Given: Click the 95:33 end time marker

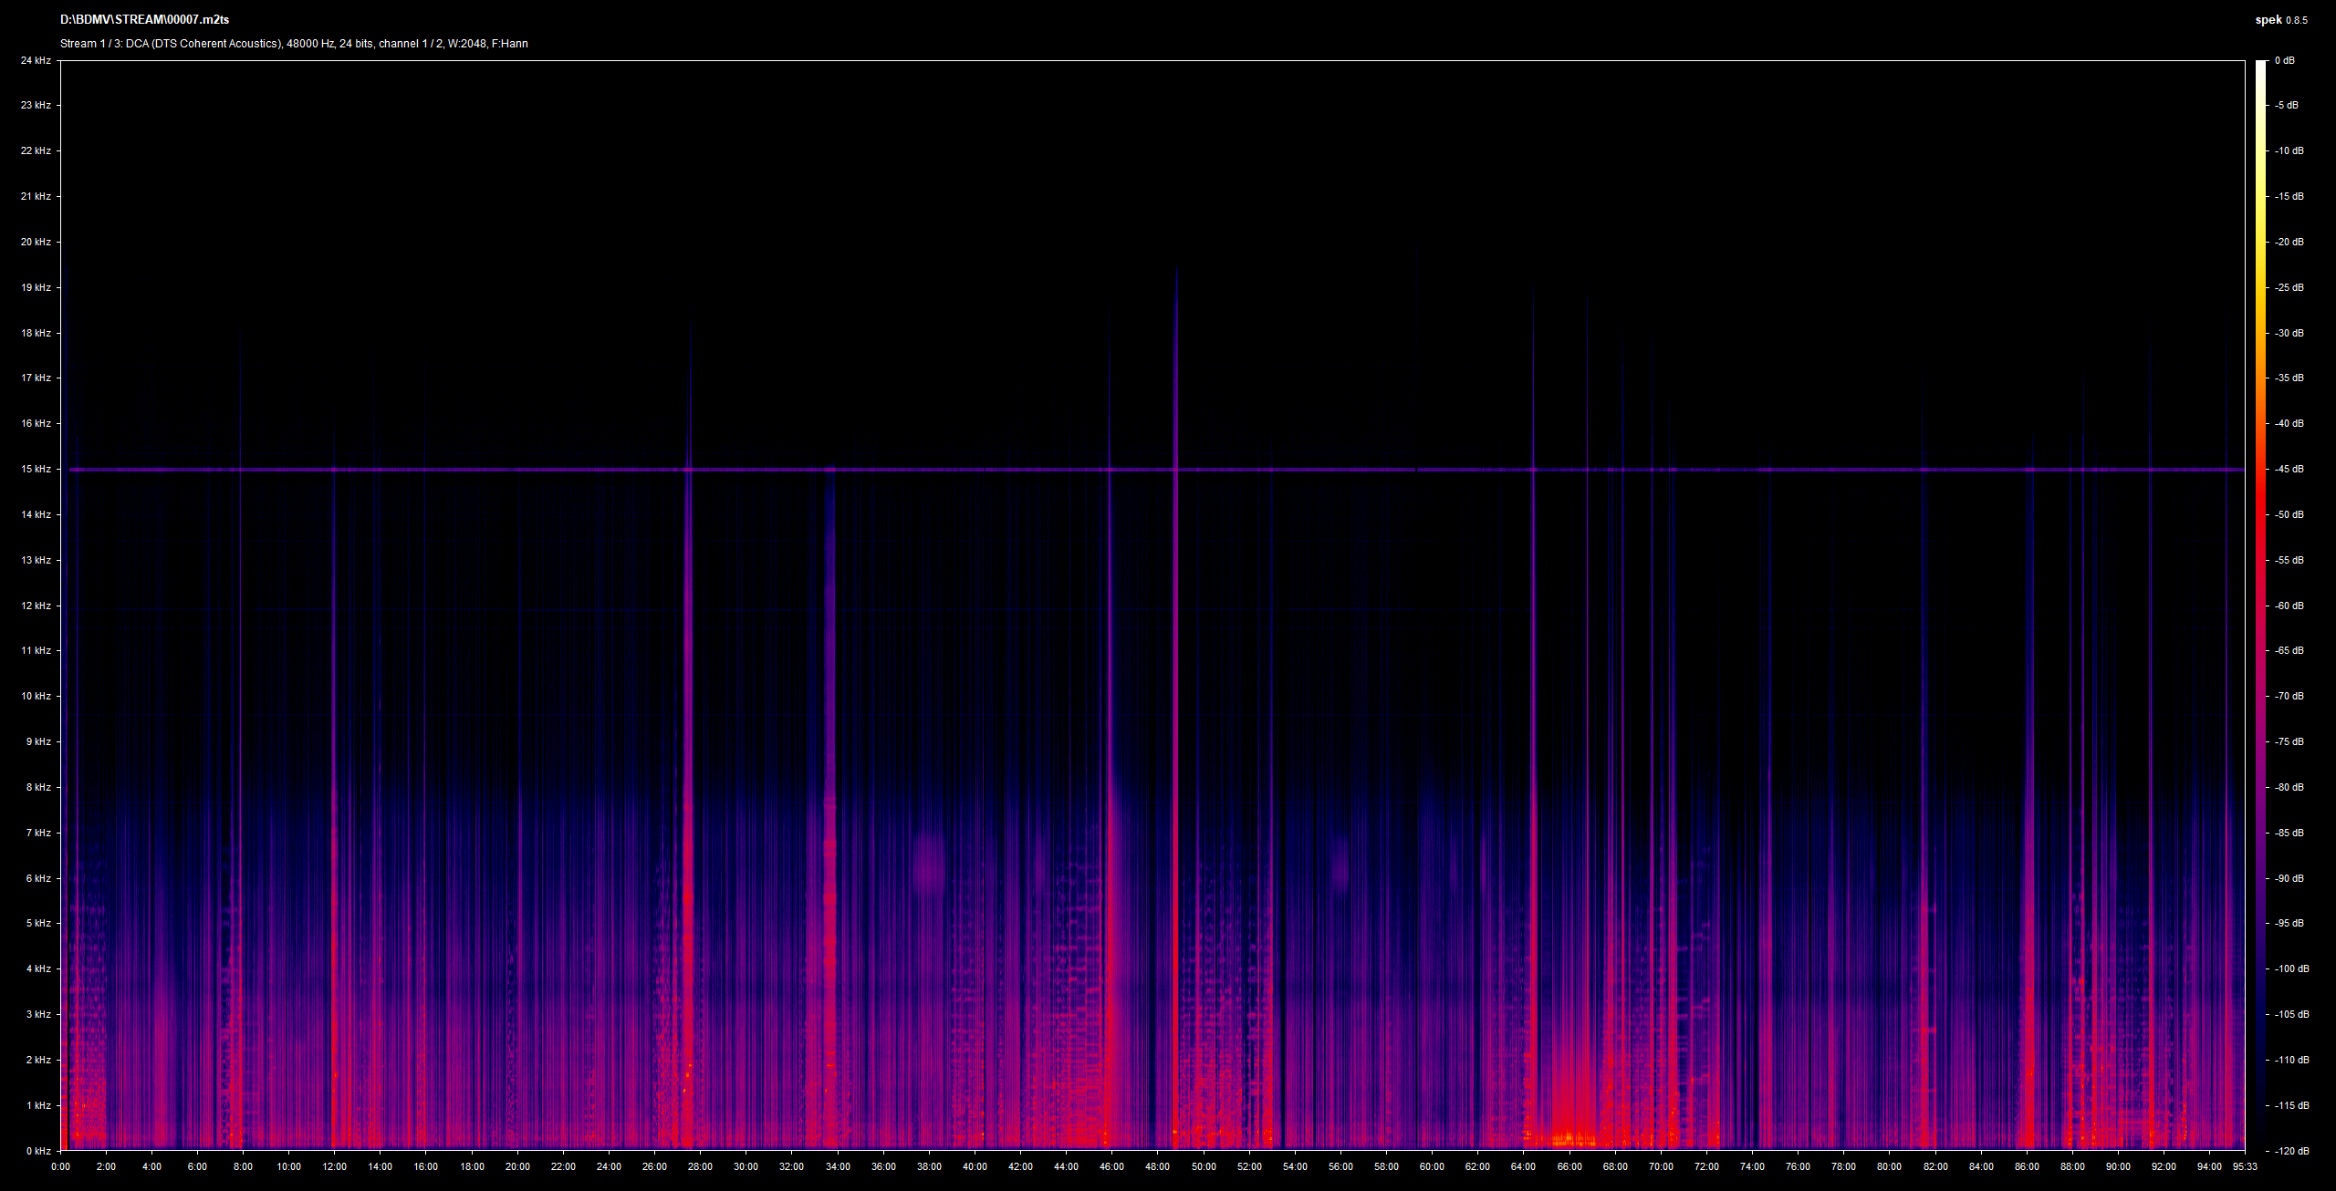Looking at the screenshot, I should coord(2245,1166).
